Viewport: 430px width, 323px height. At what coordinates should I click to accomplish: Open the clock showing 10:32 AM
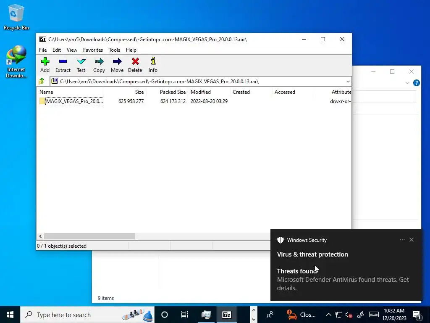(x=394, y=315)
